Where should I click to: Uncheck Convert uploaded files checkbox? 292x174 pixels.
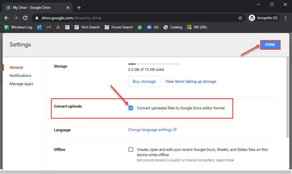131,108
